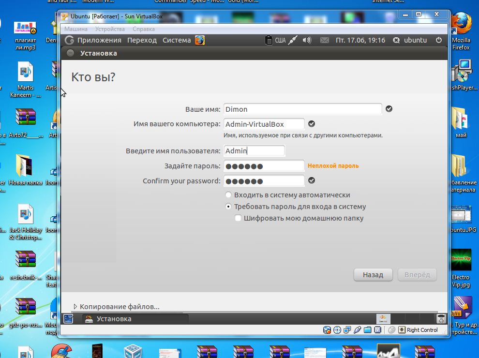Open the Устройства menu in VirtualBox

(110, 29)
